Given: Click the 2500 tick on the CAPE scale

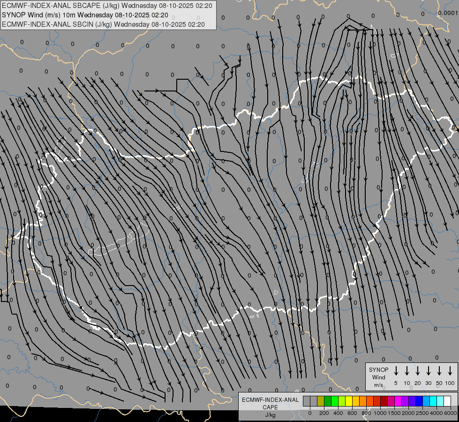Looking at the screenshot, I should [422, 413].
